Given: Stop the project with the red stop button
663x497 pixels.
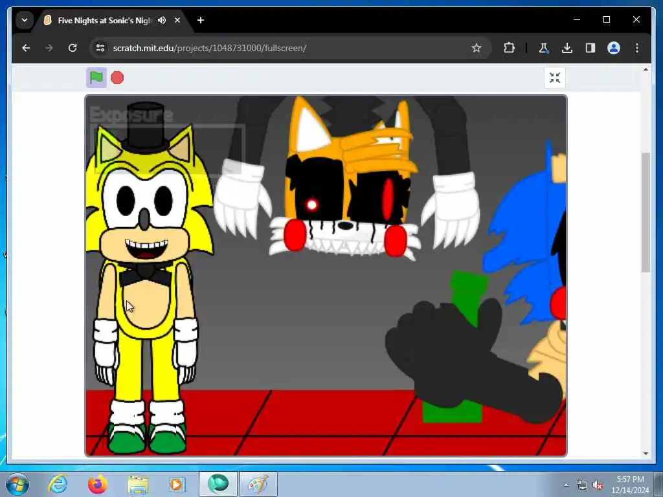Looking at the screenshot, I should 117,78.
